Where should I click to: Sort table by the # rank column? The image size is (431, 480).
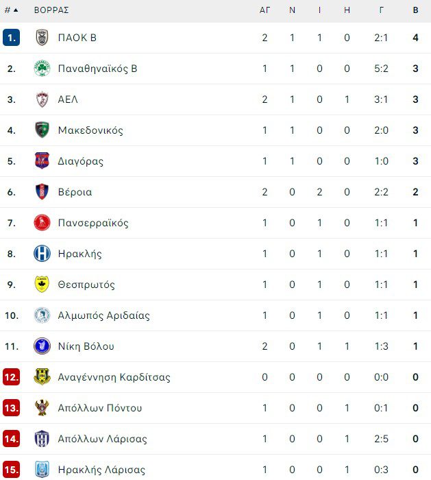tap(10, 10)
